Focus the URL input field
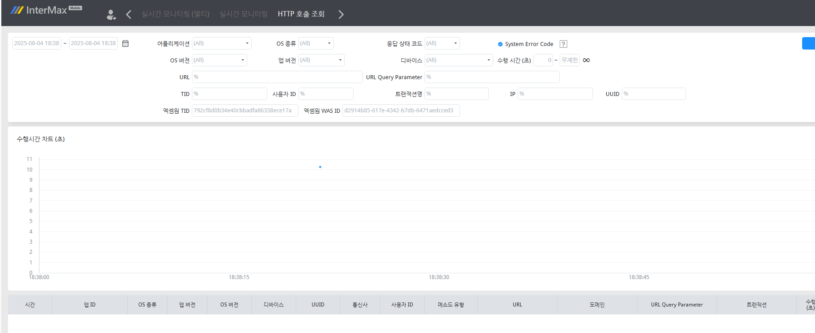 point(277,77)
